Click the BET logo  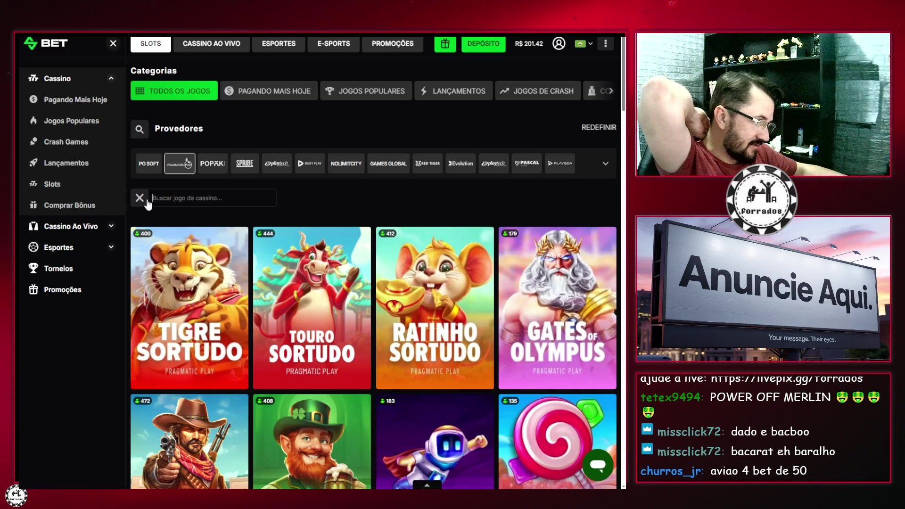[46, 43]
